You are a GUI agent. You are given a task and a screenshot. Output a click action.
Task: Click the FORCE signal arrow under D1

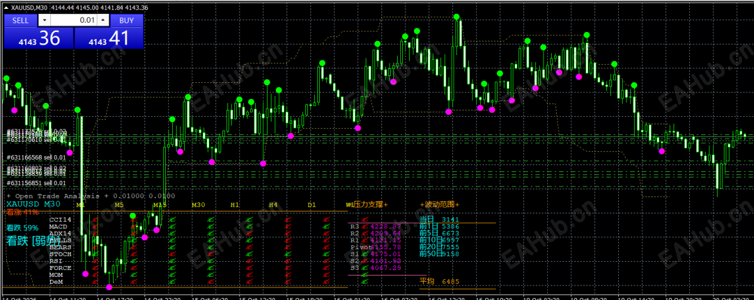coord(326,268)
